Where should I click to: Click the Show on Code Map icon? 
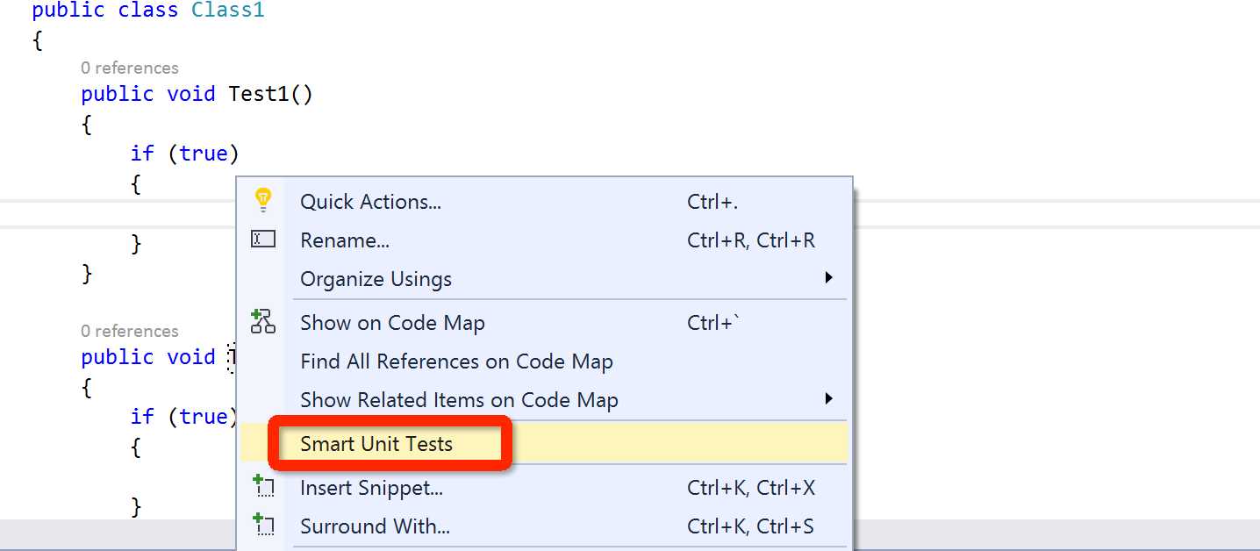pos(263,322)
